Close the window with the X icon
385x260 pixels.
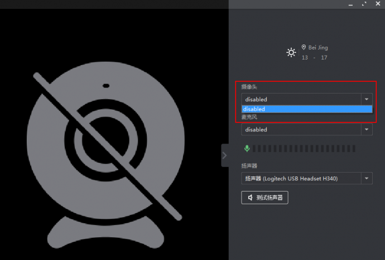point(378,4)
